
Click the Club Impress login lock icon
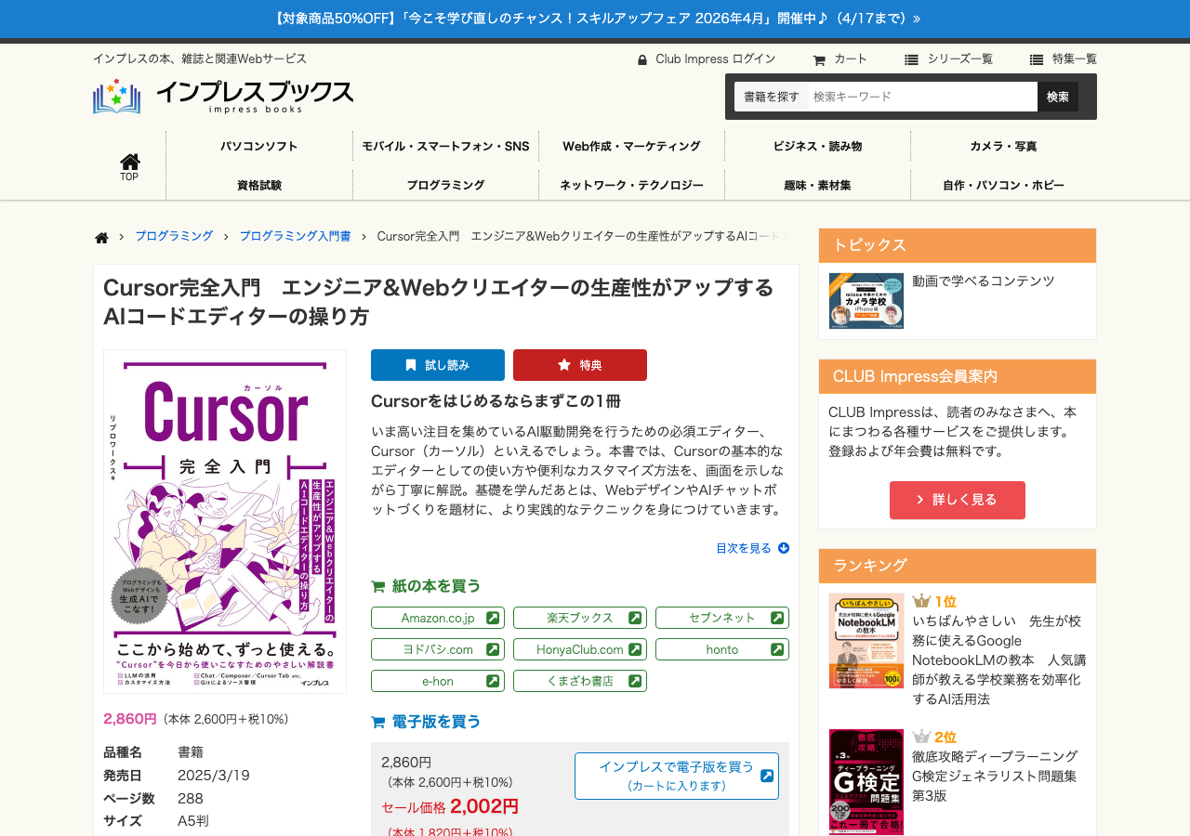(x=642, y=60)
